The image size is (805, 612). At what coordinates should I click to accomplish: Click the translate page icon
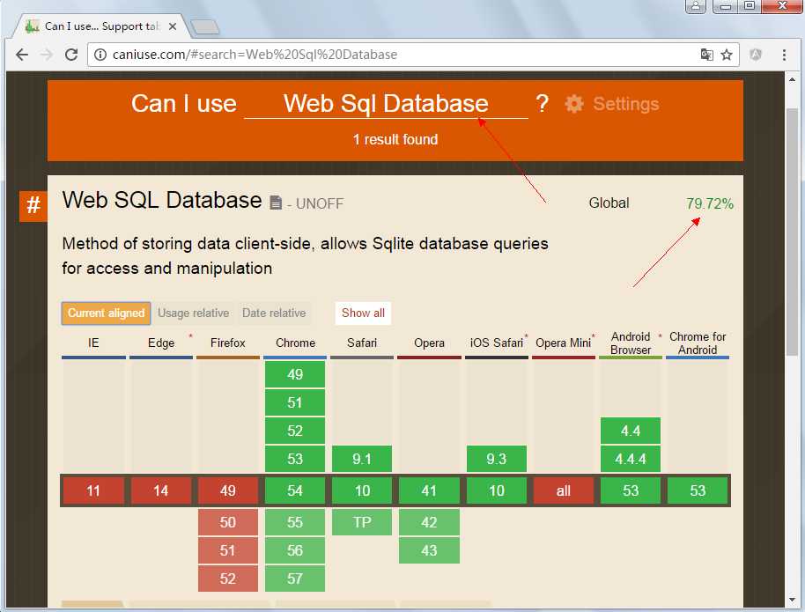click(x=707, y=55)
